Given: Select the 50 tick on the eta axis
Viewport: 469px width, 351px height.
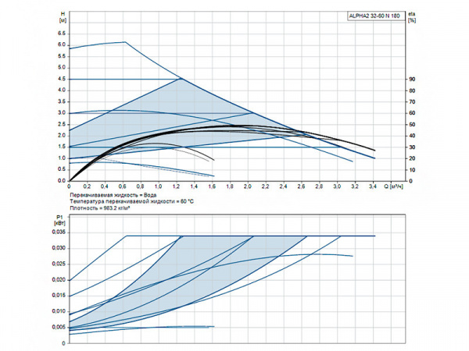Looking at the screenshot, I should tap(411, 124).
